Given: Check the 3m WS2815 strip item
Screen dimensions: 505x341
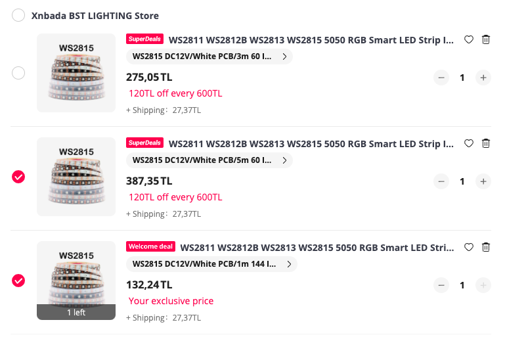Looking at the screenshot, I should (18, 73).
